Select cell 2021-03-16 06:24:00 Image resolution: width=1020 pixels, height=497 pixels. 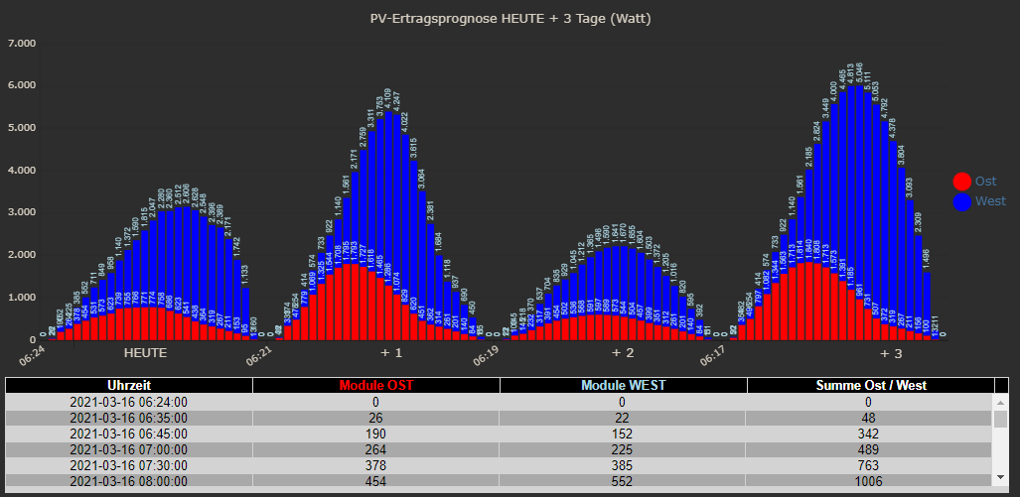pyautogui.click(x=129, y=402)
